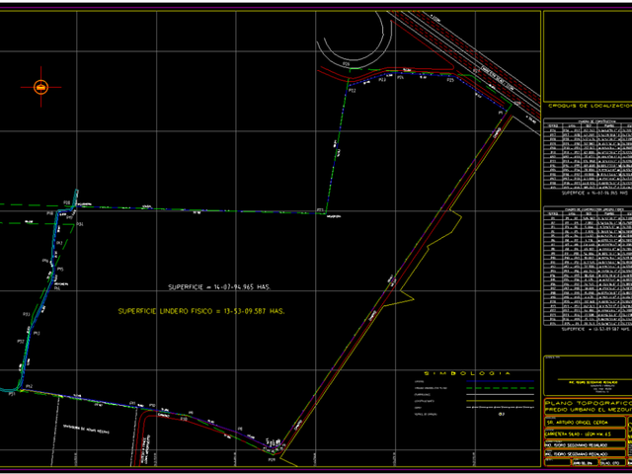
Task: Select vertex point P22 on the boundary
Action: (353, 91)
